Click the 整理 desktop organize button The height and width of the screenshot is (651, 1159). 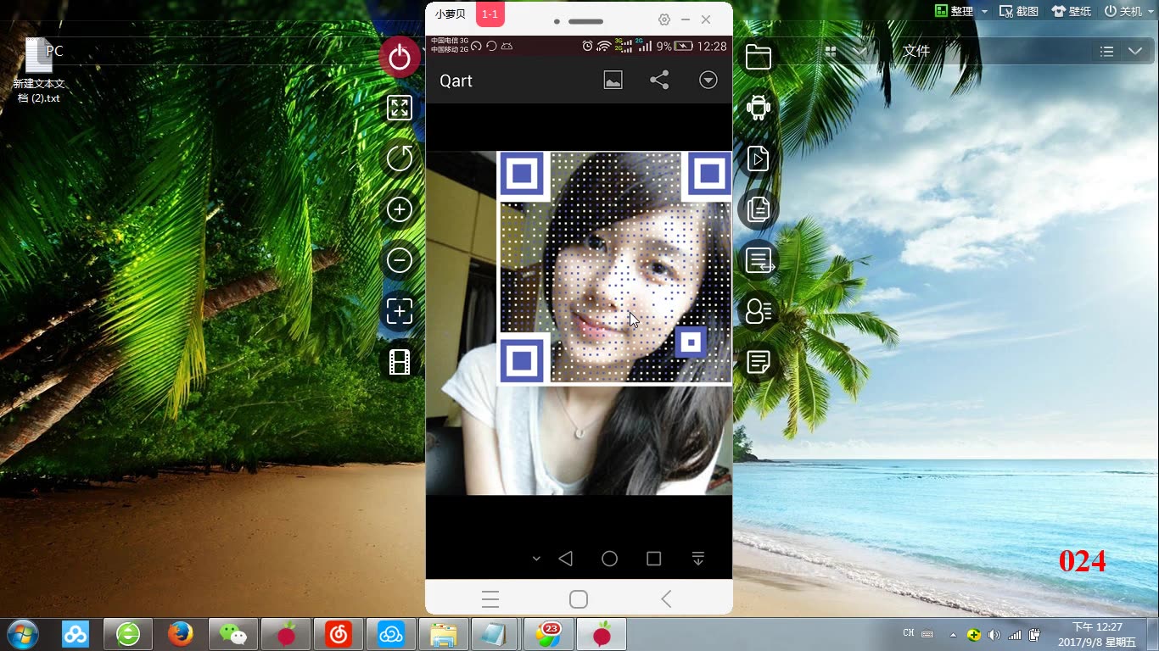[x=955, y=11]
